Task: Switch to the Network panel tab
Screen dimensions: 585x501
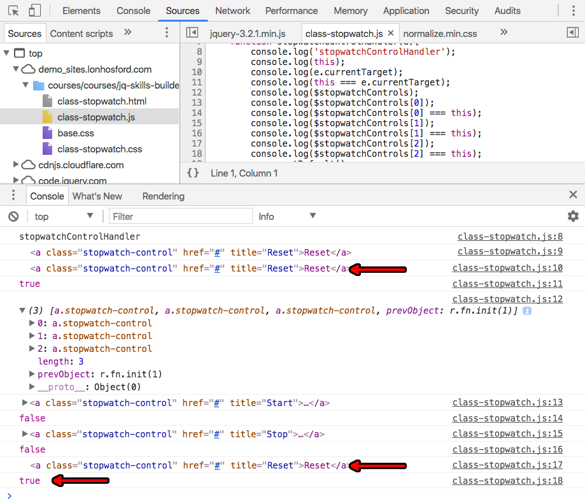Action: pyautogui.click(x=232, y=11)
